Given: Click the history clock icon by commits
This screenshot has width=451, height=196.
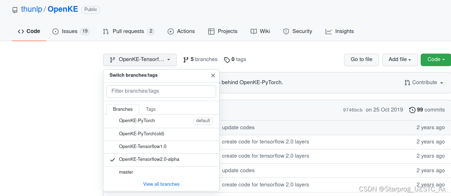Looking at the screenshot, I should click(412, 110).
